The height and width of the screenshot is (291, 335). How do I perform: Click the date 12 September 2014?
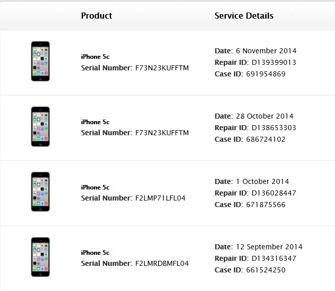[269, 247]
